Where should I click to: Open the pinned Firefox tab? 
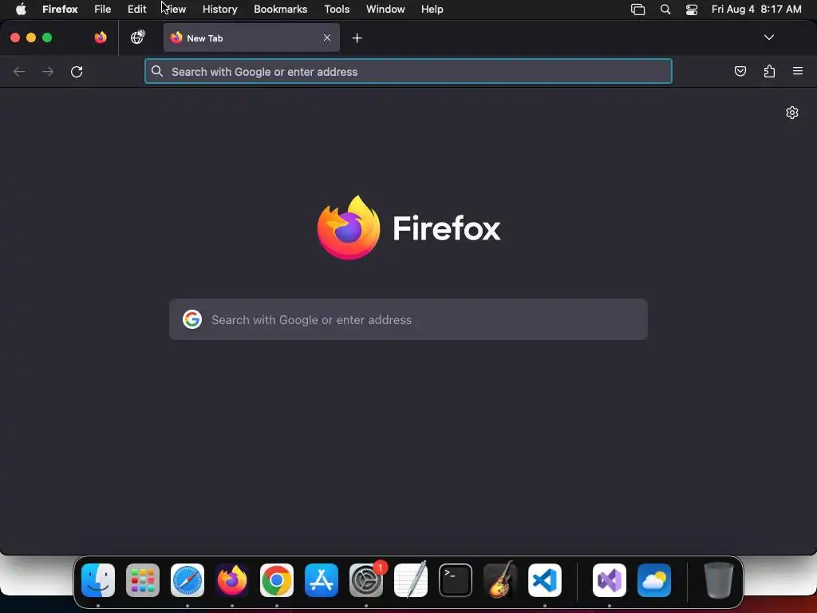[x=101, y=38]
